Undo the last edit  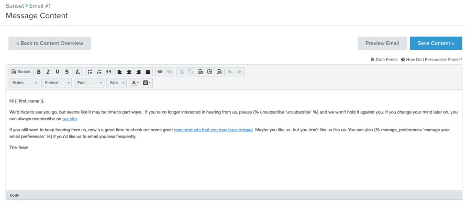click(230, 72)
